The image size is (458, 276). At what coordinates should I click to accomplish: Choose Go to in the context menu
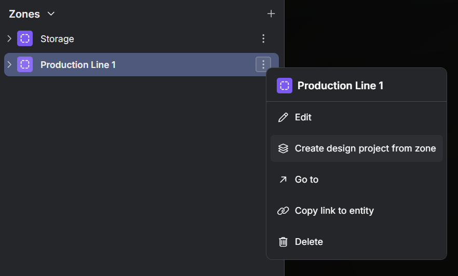[306, 180]
